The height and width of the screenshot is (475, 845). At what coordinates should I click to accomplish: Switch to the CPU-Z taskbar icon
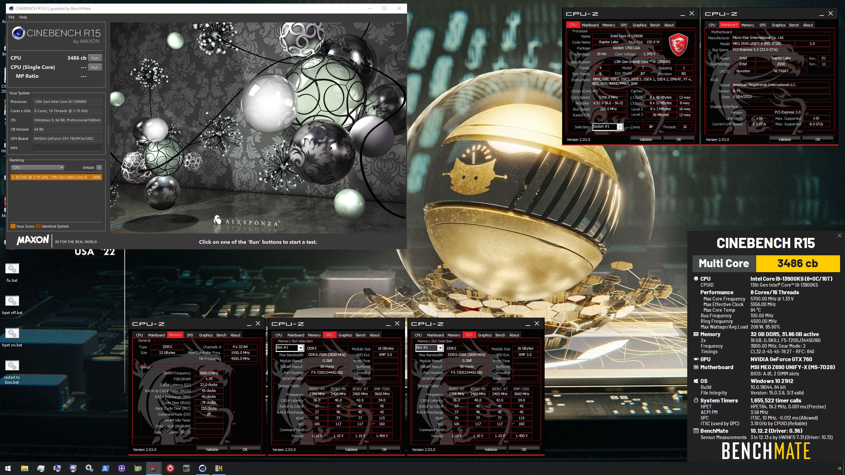[154, 468]
